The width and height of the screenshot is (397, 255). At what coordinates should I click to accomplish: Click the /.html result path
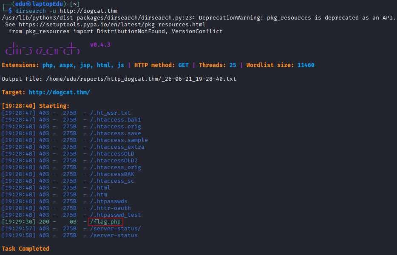[x=100, y=188]
